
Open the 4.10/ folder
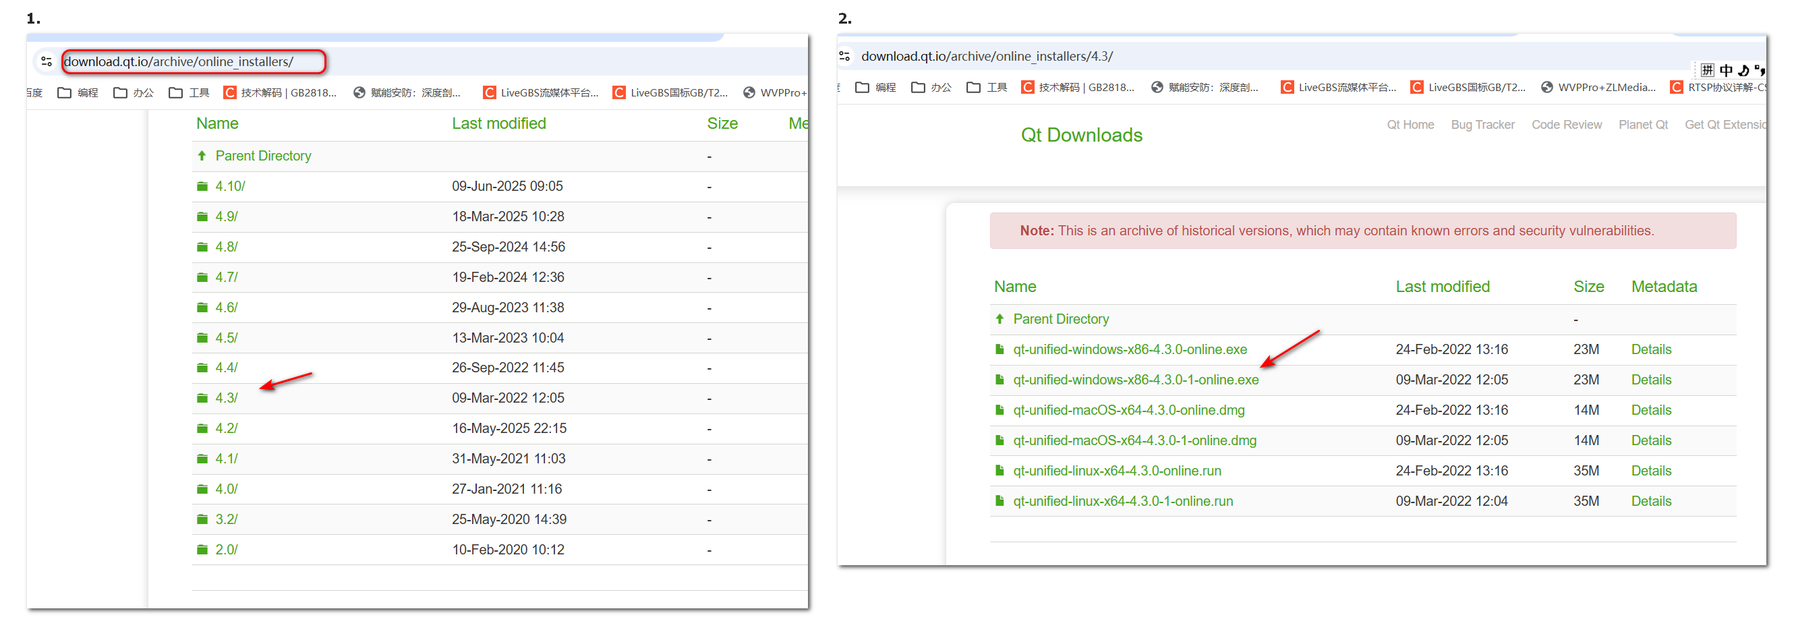(230, 186)
